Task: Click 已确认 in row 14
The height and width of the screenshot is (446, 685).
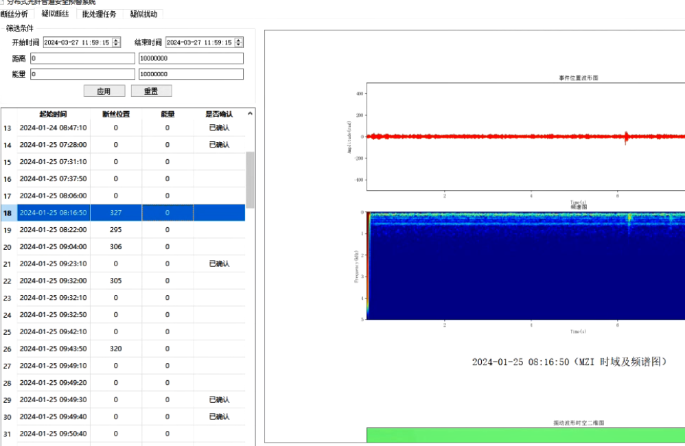Action: pos(220,145)
